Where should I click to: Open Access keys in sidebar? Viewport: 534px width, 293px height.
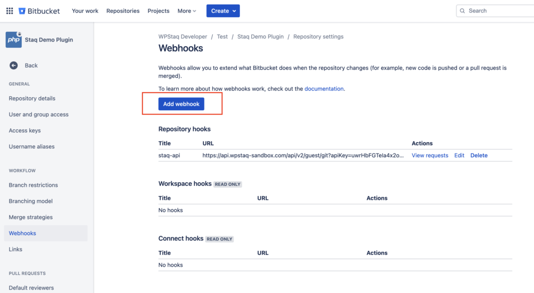click(25, 131)
